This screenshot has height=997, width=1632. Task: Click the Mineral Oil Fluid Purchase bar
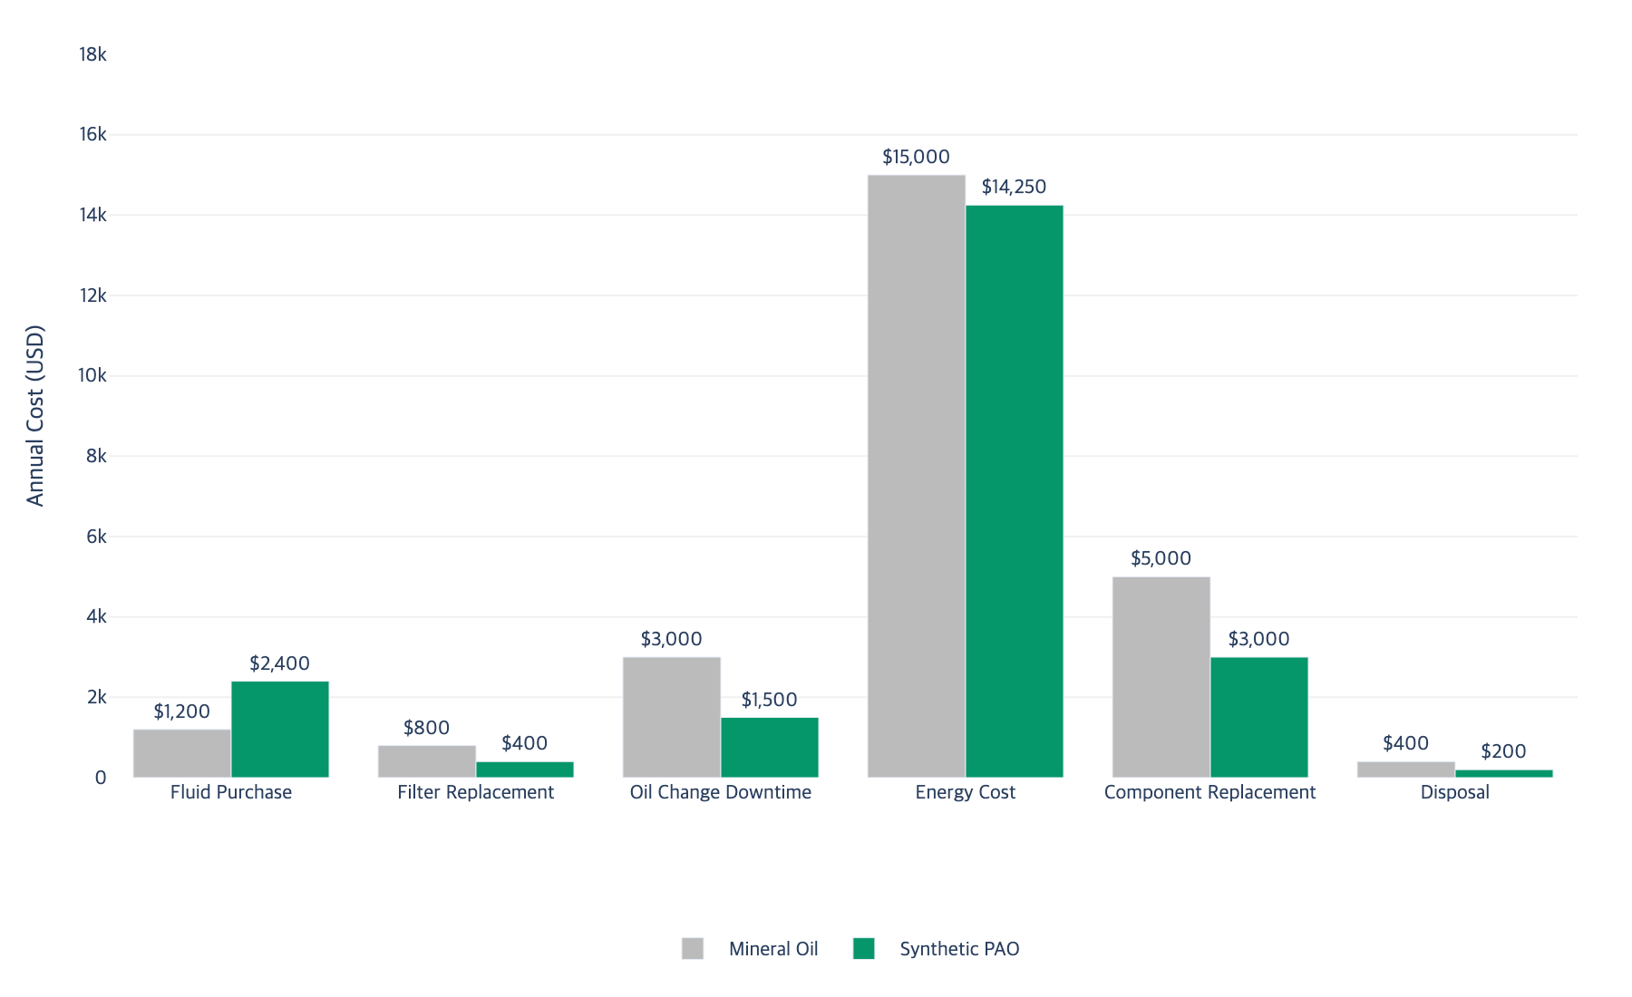coord(182,753)
